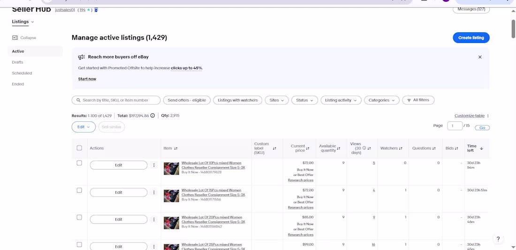Click the All filters sliders icon
The image size is (516, 250).
(409, 100)
